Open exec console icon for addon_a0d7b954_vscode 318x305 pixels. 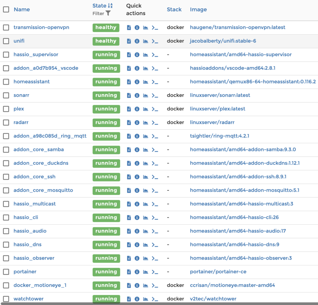[155, 68]
